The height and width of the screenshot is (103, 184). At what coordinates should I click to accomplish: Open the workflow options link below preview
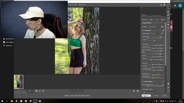coord(77,96)
